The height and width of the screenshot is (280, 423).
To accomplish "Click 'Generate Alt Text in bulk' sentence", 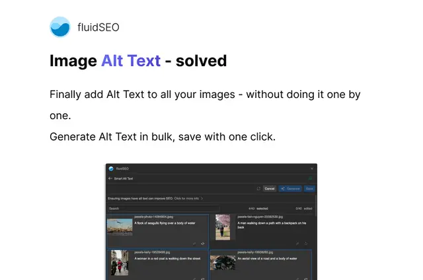I will (163, 137).
